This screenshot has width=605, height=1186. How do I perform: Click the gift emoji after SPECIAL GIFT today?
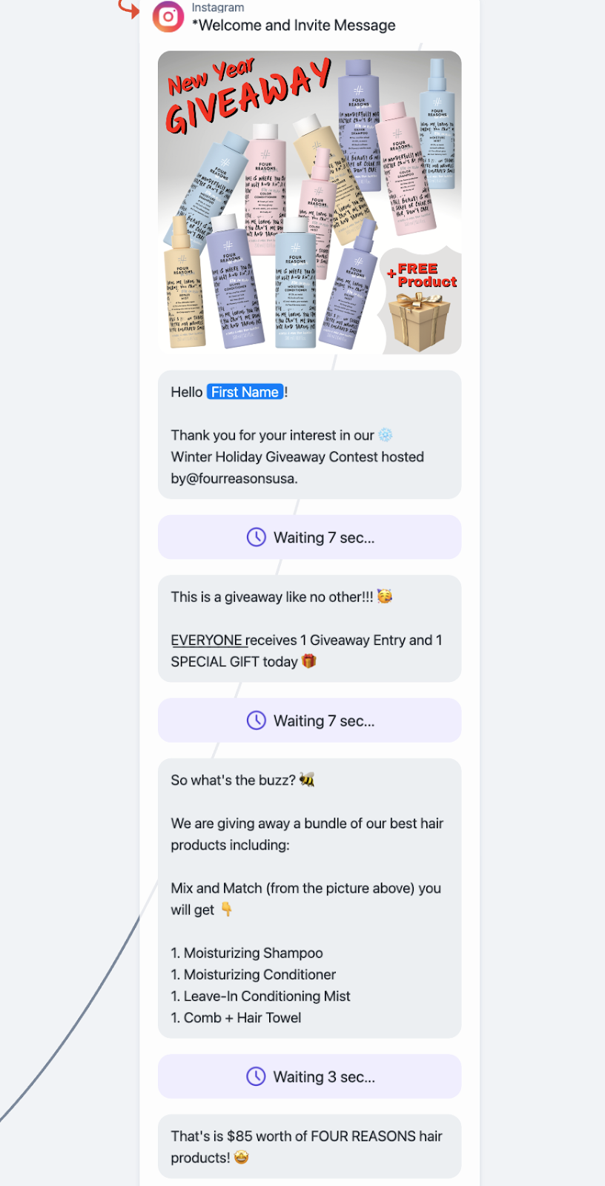[x=309, y=661]
